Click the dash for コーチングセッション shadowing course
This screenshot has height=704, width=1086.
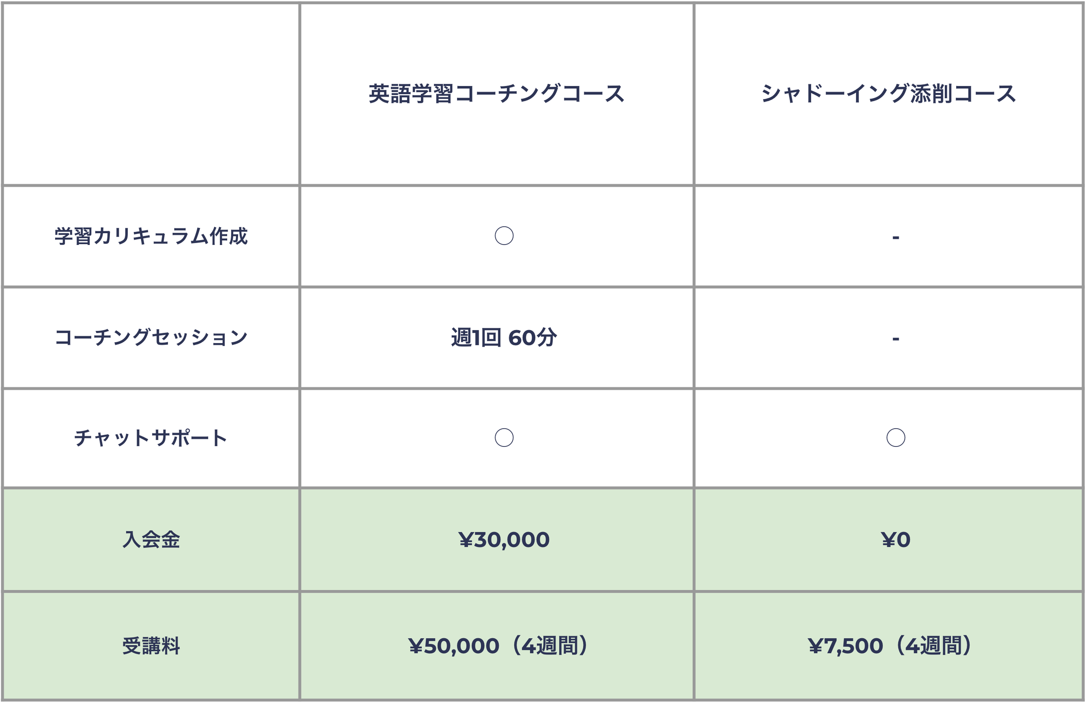pos(896,339)
